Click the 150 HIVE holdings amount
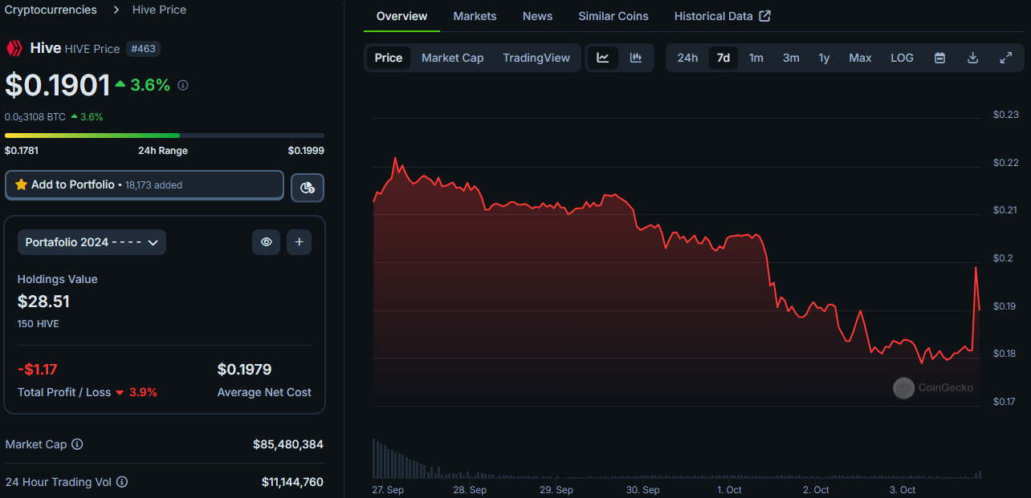The image size is (1031, 498). [38, 324]
